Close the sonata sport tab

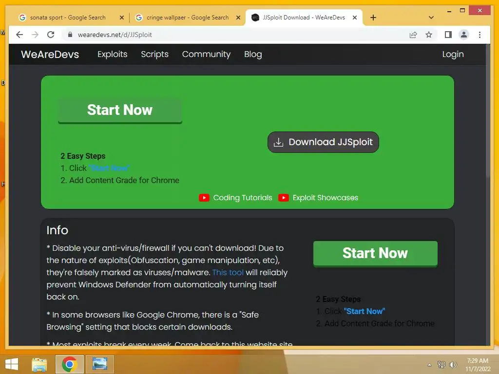point(121,18)
